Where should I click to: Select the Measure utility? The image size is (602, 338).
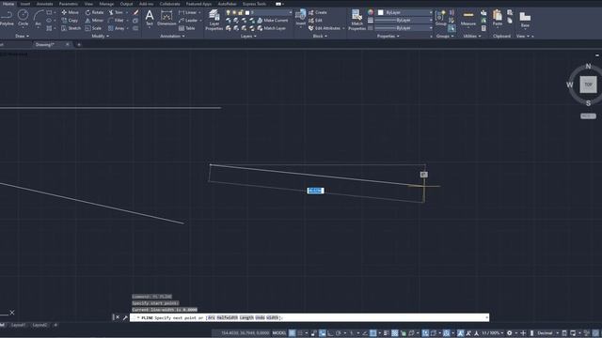coord(468,18)
